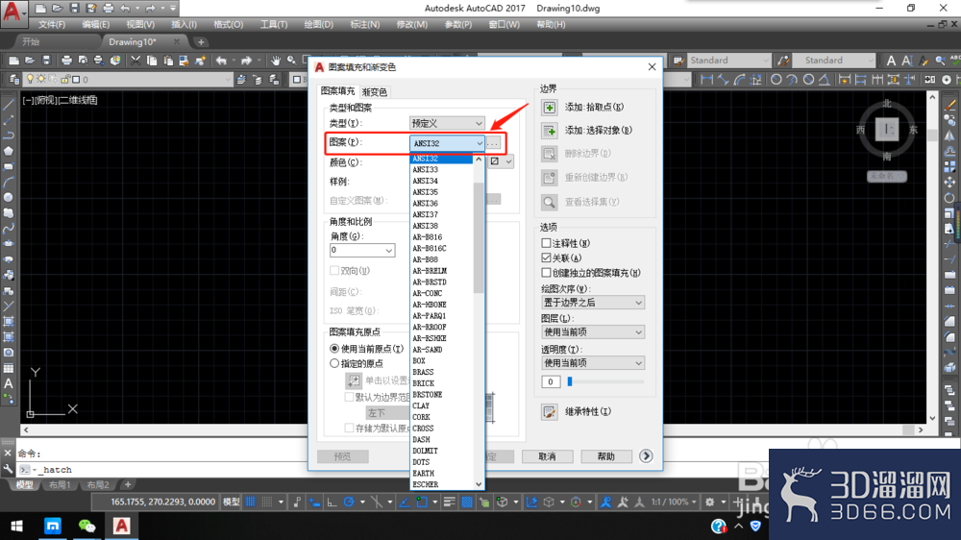Viewport: 961px width, 540px height.
Task: Click the Zoom Realtime magnifier icon
Action: pos(292,61)
